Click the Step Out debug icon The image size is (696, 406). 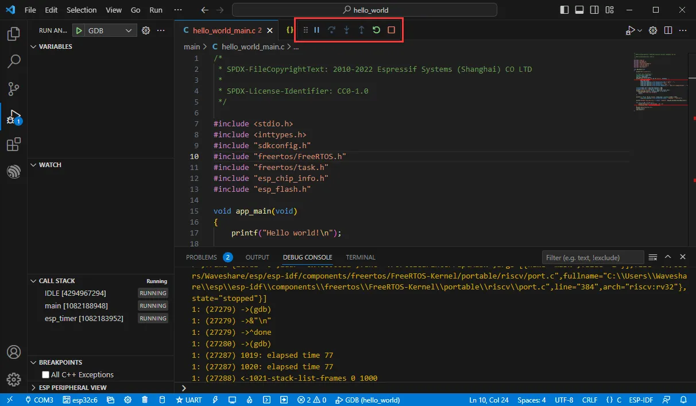361,30
